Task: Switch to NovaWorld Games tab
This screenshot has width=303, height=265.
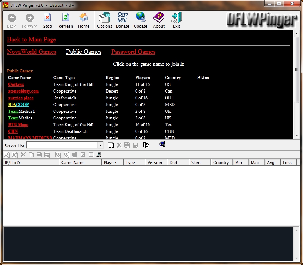Action: tap(31, 52)
